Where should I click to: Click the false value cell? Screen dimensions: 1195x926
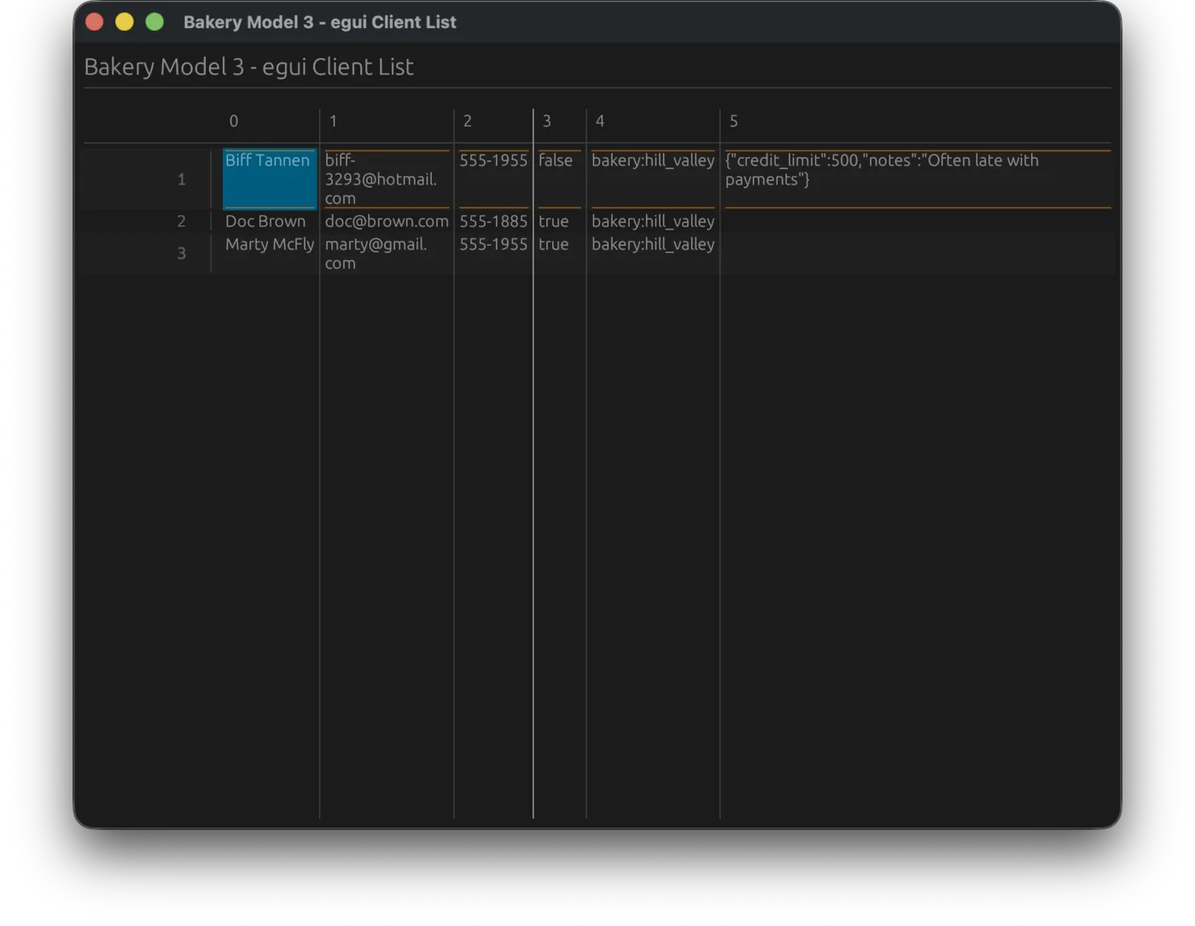click(559, 179)
